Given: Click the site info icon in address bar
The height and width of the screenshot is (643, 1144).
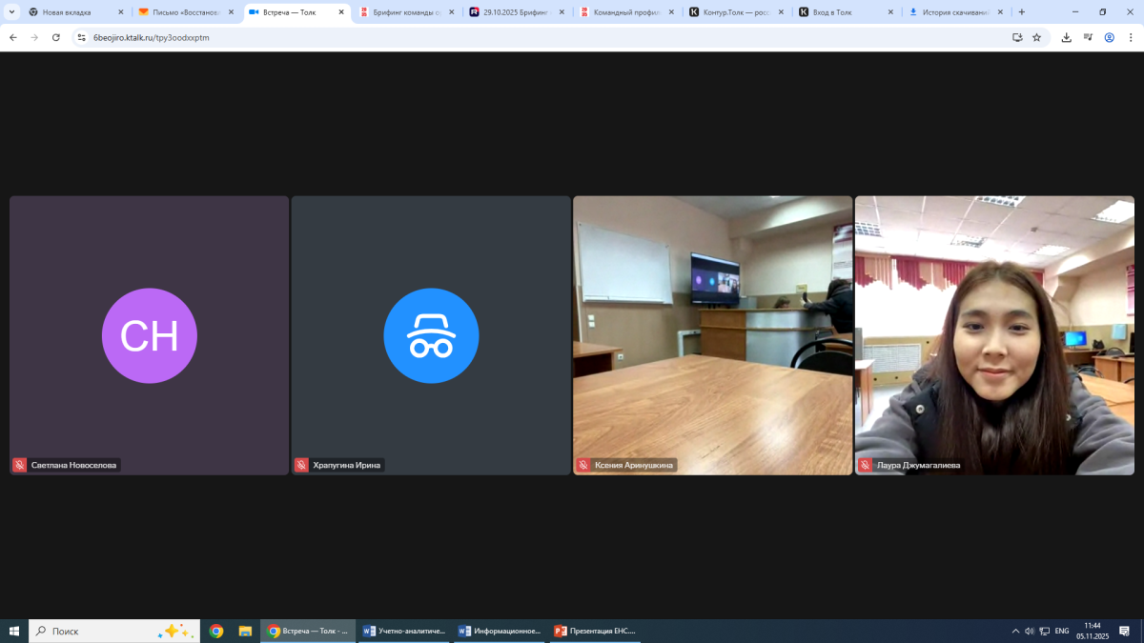Looking at the screenshot, I should coord(81,37).
